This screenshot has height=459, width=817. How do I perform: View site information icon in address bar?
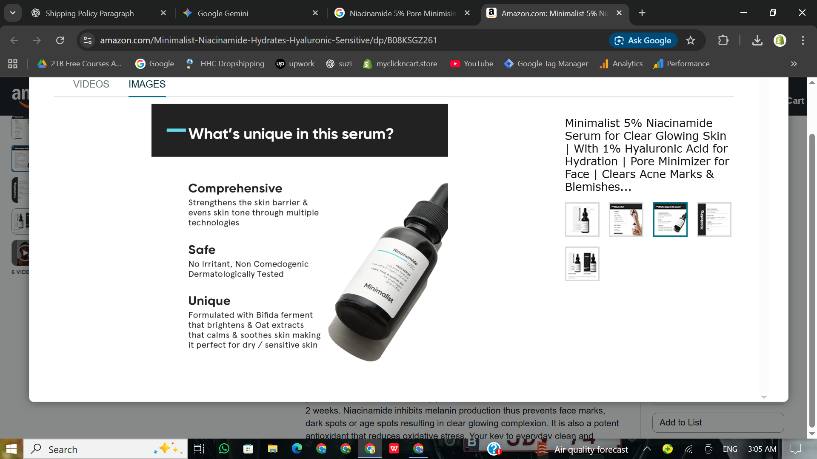[87, 40]
